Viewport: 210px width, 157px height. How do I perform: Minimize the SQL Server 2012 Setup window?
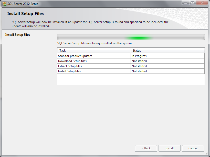[x=185, y=3]
